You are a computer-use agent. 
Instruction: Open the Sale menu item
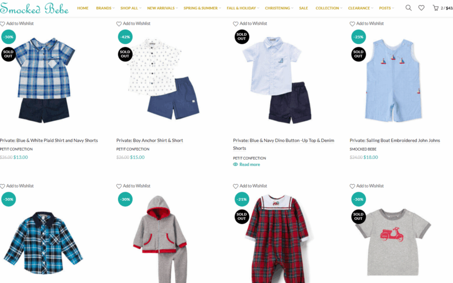(x=303, y=8)
